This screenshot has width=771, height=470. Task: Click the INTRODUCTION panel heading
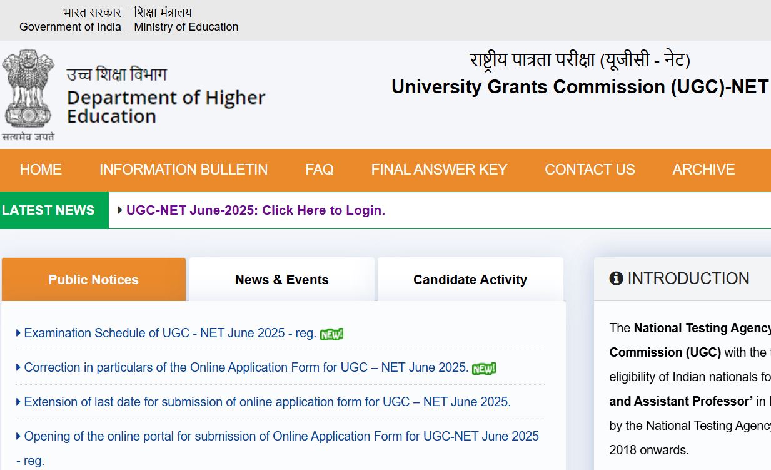688,278
